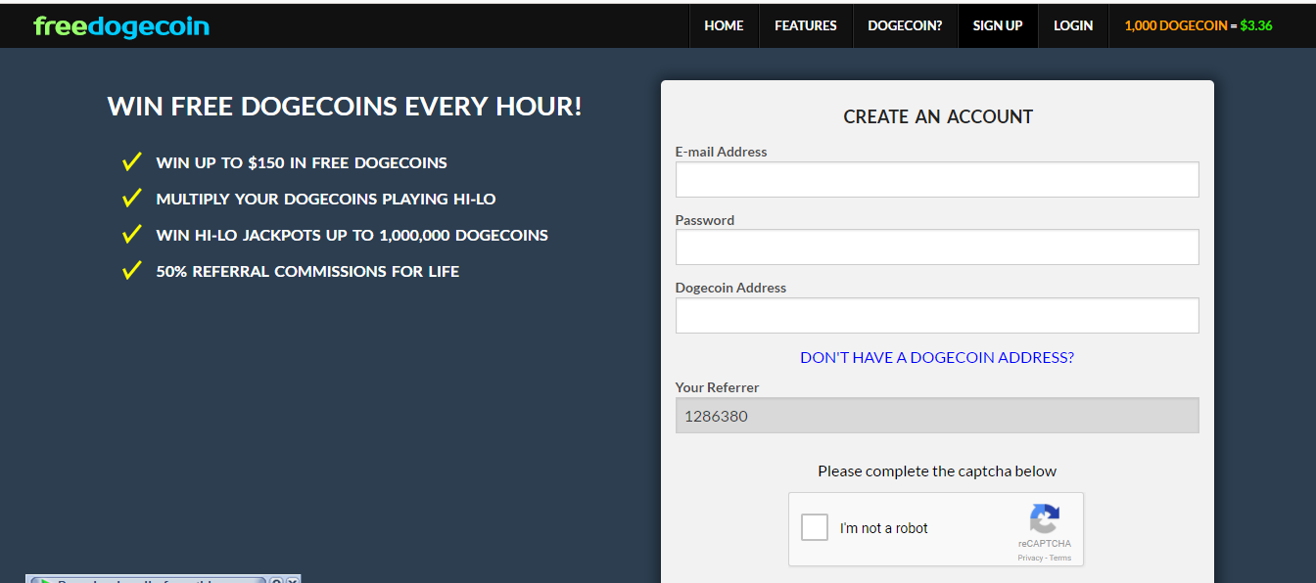Click the Your Referrer field
1316x583 pixels.
[x=937, y=415]
